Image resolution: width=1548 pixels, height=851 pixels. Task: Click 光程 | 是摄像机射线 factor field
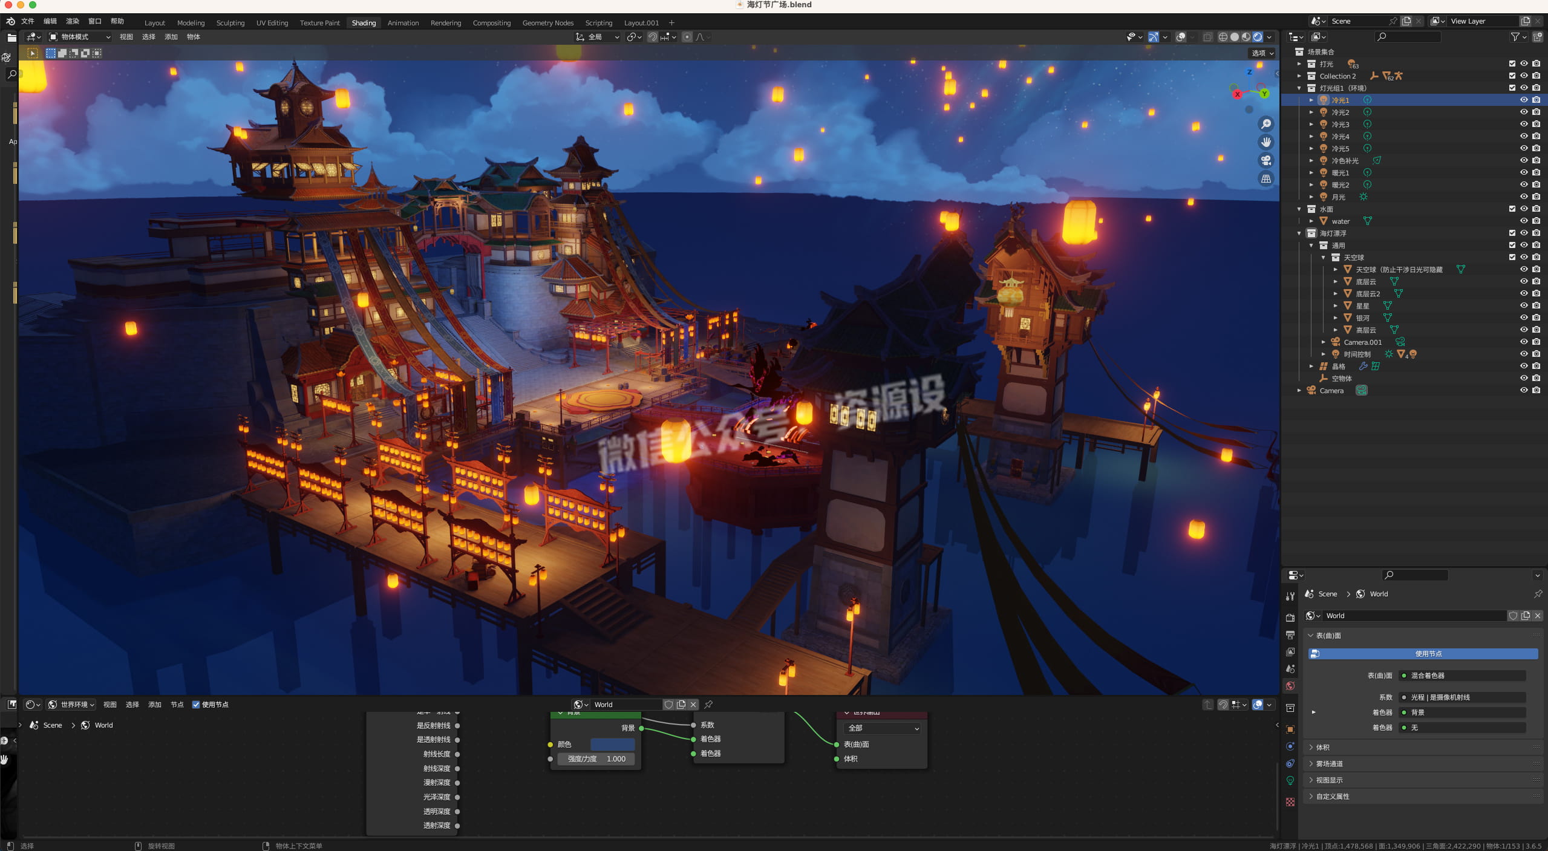tap(1463, 697)
